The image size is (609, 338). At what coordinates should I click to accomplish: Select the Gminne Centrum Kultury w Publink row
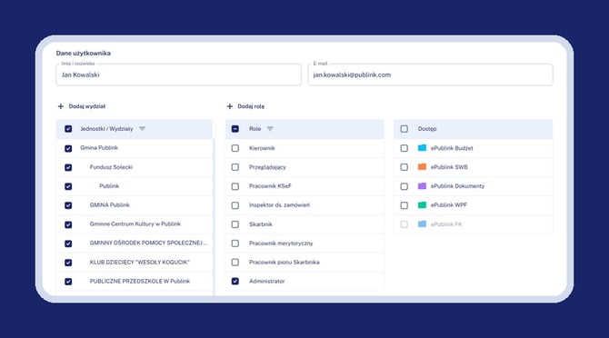135,224
